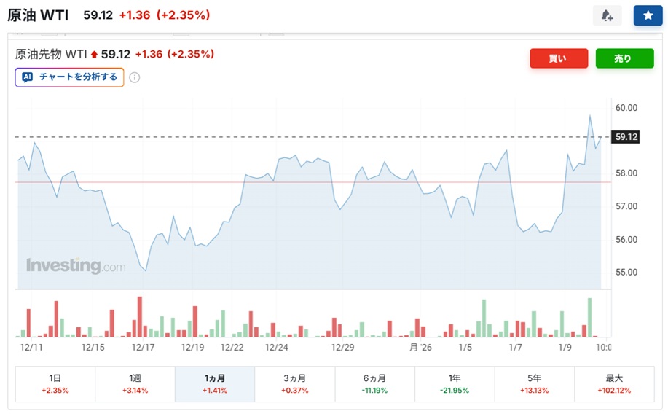
Task: Switch to the 3ヵ月 range tab
Action: pos(294,383)
